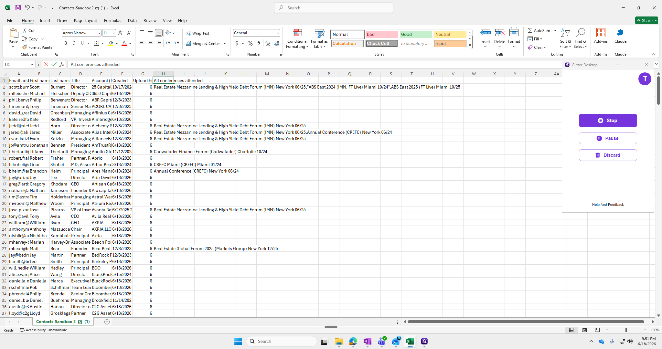Expand AutoSum dropdown arrow
The image size is (662, 349).
coord(555,30)
